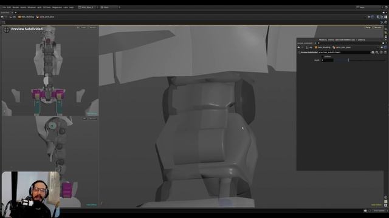Click the forward arrow in the floating panel
The height and width of the screenshot is (218, 389).
[x=303, y=47]
